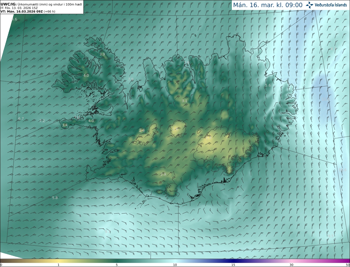
Task: Click the 5 tick on the color scale
Action: point(117,265)
